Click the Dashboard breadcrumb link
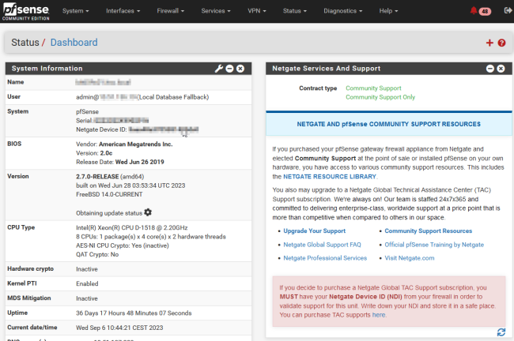Screen dimensions: 514x341 coord(74,43)
